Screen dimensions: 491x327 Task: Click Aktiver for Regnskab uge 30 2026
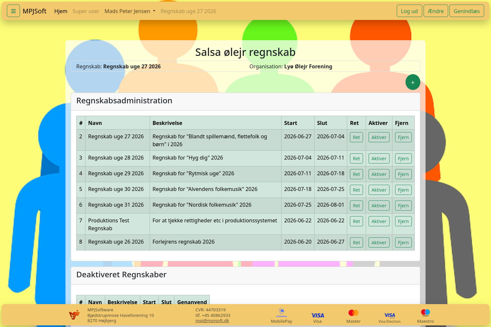click(379, 190)
